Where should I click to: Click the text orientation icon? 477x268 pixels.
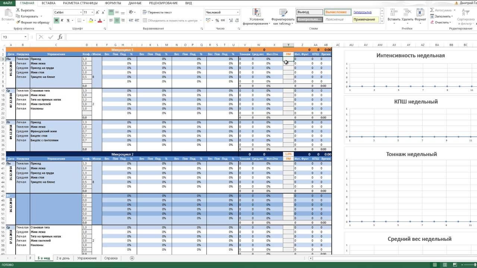tap(131, 12)
